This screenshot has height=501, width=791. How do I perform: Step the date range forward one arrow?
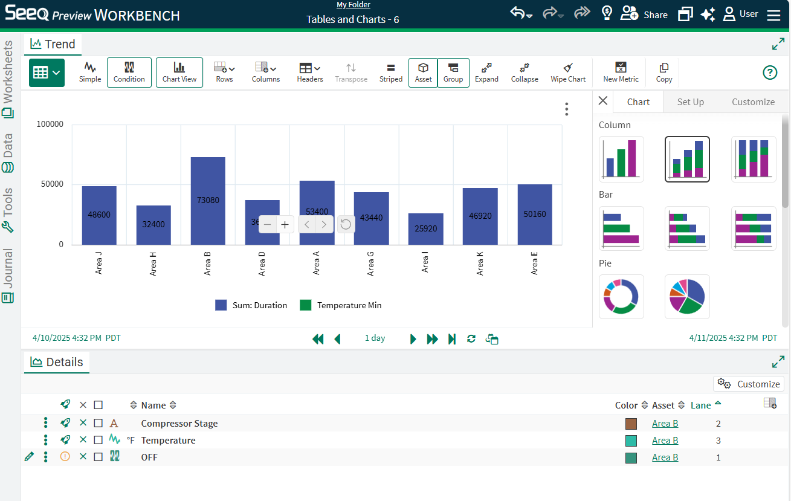(413, 339)
